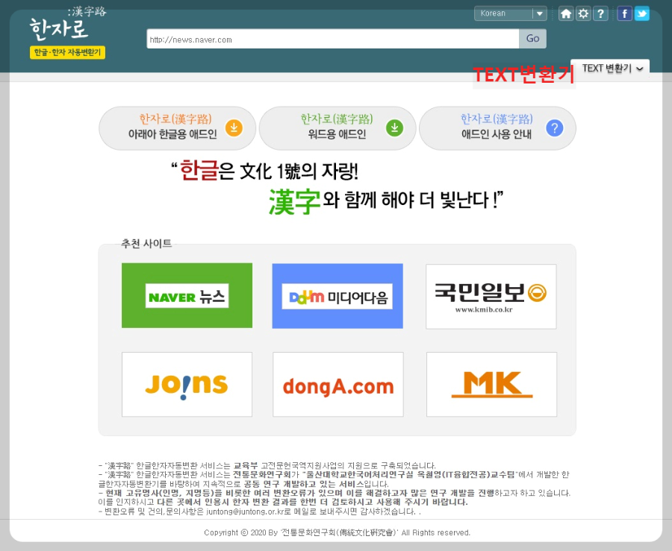Click the blue question icon on 애드인 사용 안내
The height and width of the screenshot is (551, 672).
555,127
